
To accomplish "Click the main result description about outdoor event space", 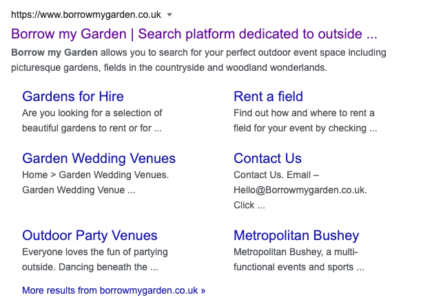I will 198,60.
